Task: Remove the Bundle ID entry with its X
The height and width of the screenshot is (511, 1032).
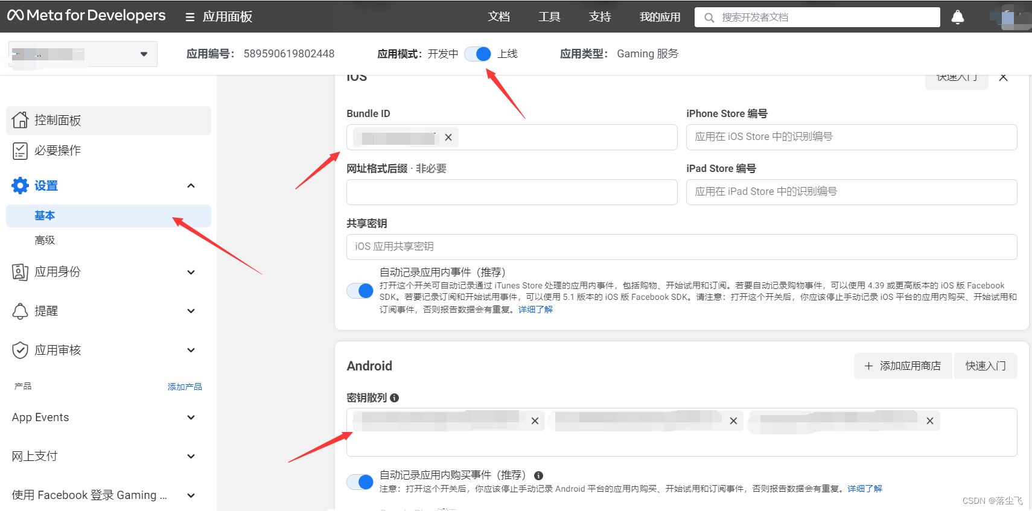Action: coord(448,138)
